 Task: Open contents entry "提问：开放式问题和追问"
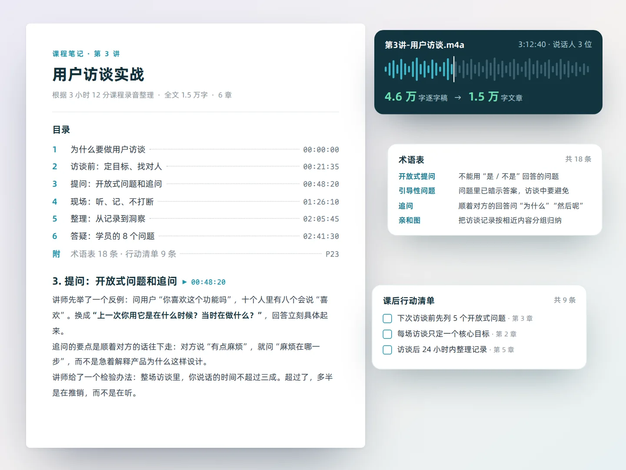point(196,184)
